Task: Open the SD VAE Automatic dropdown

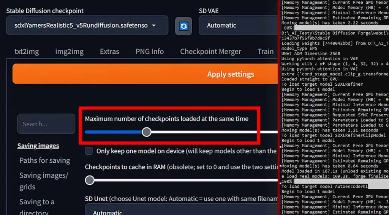Action: (238, 25)
